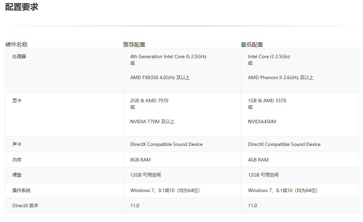
Task: Click the 最低配置 column header
Action: (252, 44)
